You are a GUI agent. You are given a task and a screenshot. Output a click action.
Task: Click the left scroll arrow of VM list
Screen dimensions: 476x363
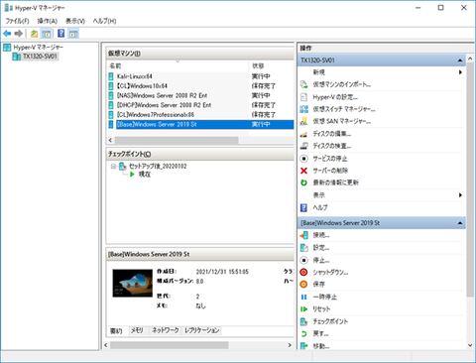pyautogui.click(x=110, y=140)
